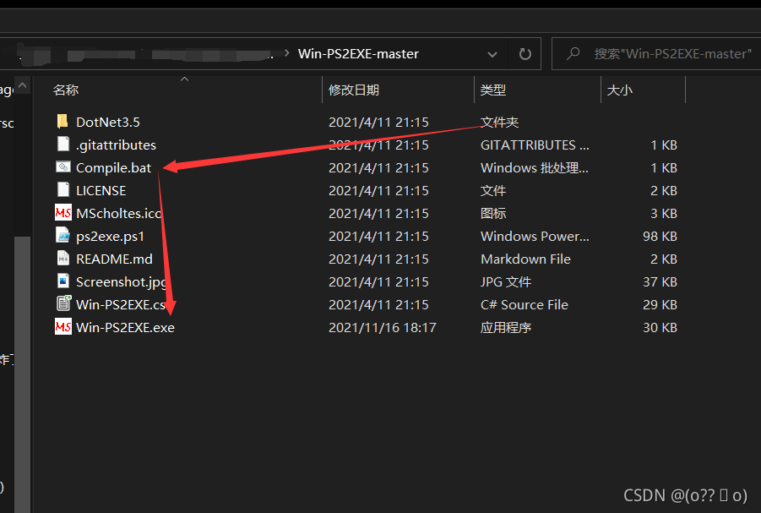761x513 pixels.
Task: Click the navigation pane scrollbar thumb
Action: click(22, 374)
